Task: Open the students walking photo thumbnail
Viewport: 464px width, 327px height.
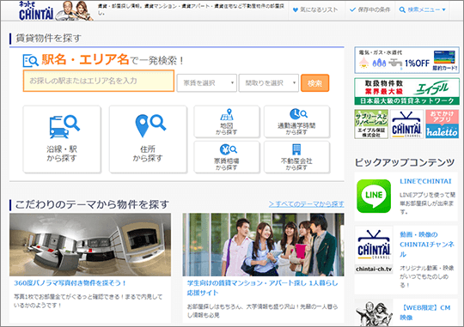Action: tap(264, 245)
